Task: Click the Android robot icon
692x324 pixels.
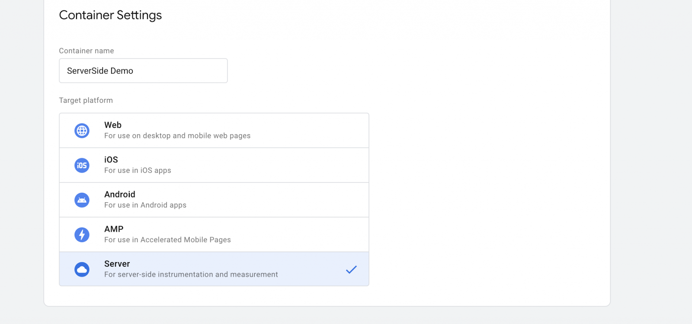Action: click(x=82, y=200)
